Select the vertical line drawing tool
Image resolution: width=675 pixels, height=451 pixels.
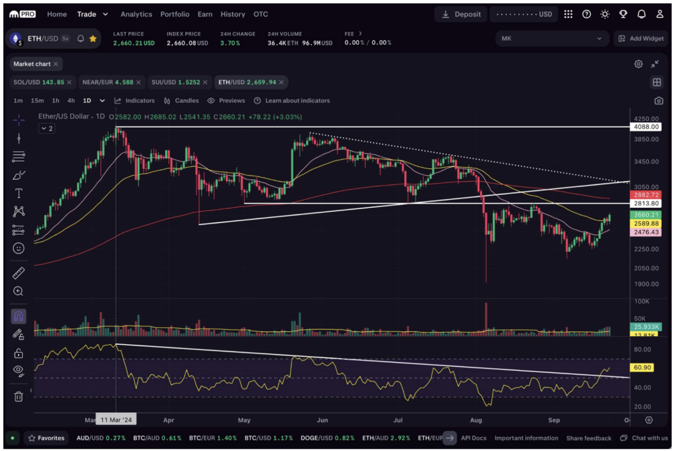point(19,138)
